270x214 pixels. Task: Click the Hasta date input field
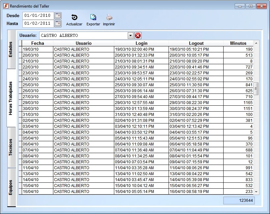pos(38,23)
